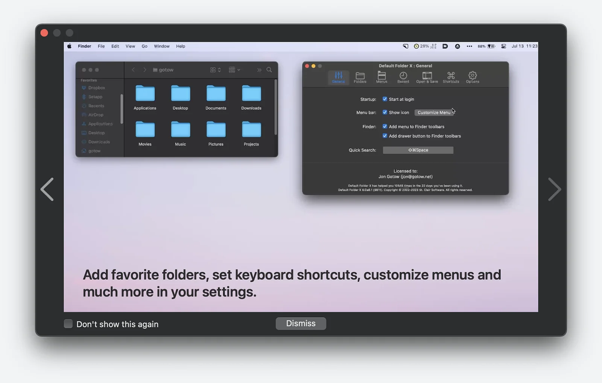Open the Finder menu in menu bar
Viewport: 602px width, 383px height.
coord(84,46)
